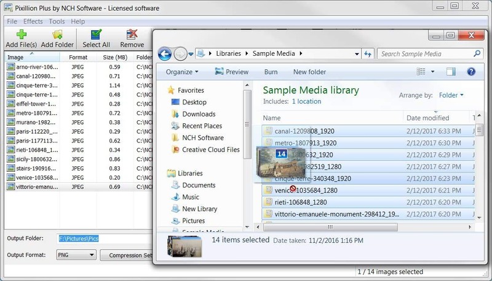Sort Pixillion list by Size (MB) column
This screenshot has height=281, width=492.
tap(115, 57)
